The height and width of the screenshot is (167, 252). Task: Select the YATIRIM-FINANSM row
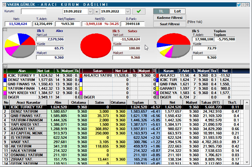pos(123,120)
